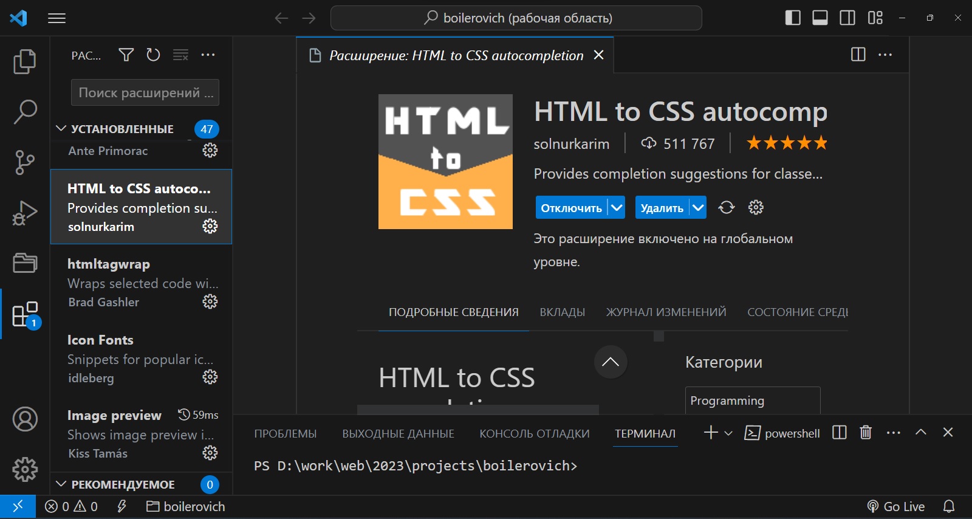Open manage gear for Icon Fonts extension
972x519 pixels.
(210, 377)
